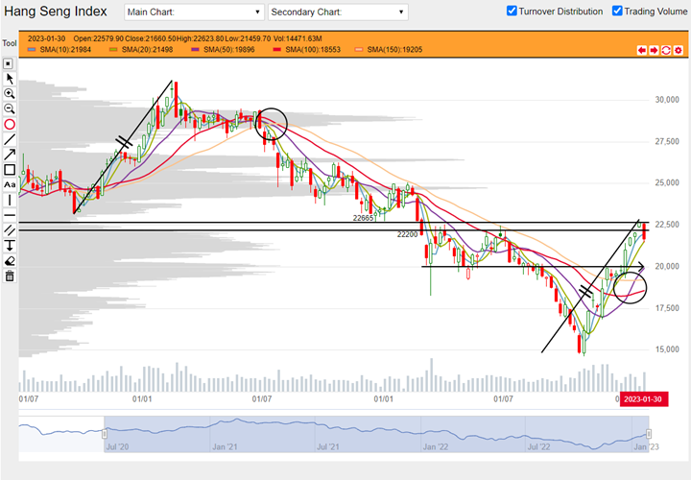691x480 pixels.
Task: Click the Jan '21 navigator label
Action: [x=225, y=447]
